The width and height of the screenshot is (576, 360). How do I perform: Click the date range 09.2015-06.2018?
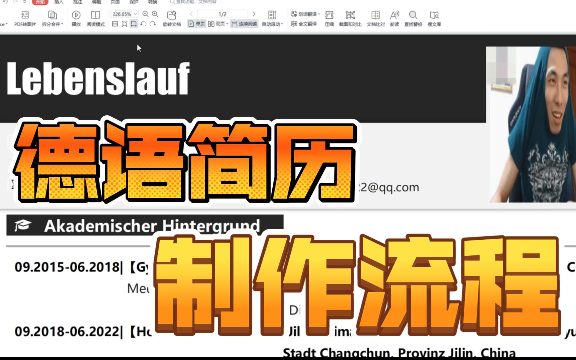pyautogui.click(x=67, y=267)
